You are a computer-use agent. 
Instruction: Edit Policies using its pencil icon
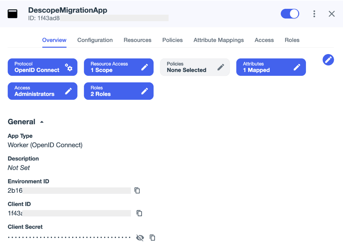click(221, 67)
